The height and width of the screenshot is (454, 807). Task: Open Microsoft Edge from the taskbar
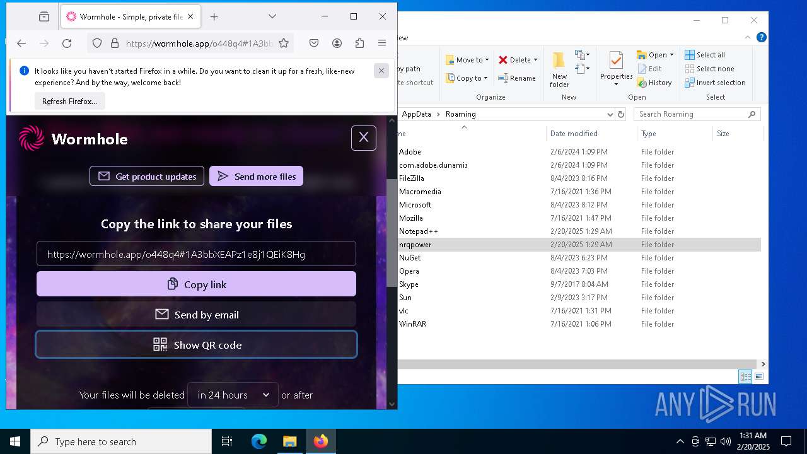pyautogui.click(x=259, y=441)
